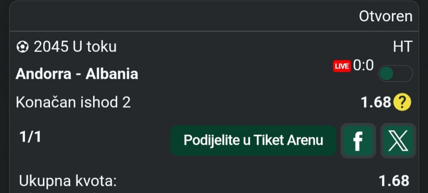
Task: Tap the 1/1 selection counter
Action: pos(30,137)
